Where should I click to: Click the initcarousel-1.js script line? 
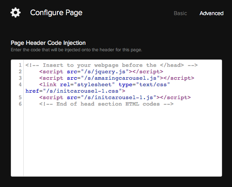tap(115, 97)
